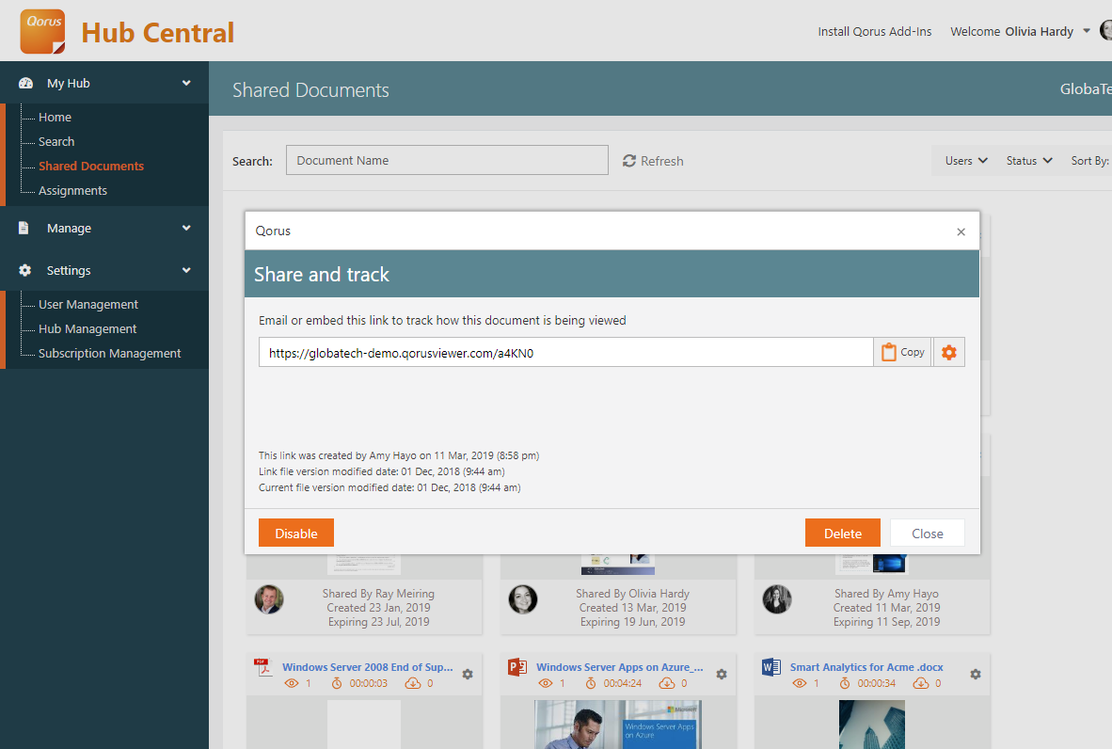Click downloads icon on Windows Server 2008 card
This screenshot has width=1112, height=749.
point(413,684)
